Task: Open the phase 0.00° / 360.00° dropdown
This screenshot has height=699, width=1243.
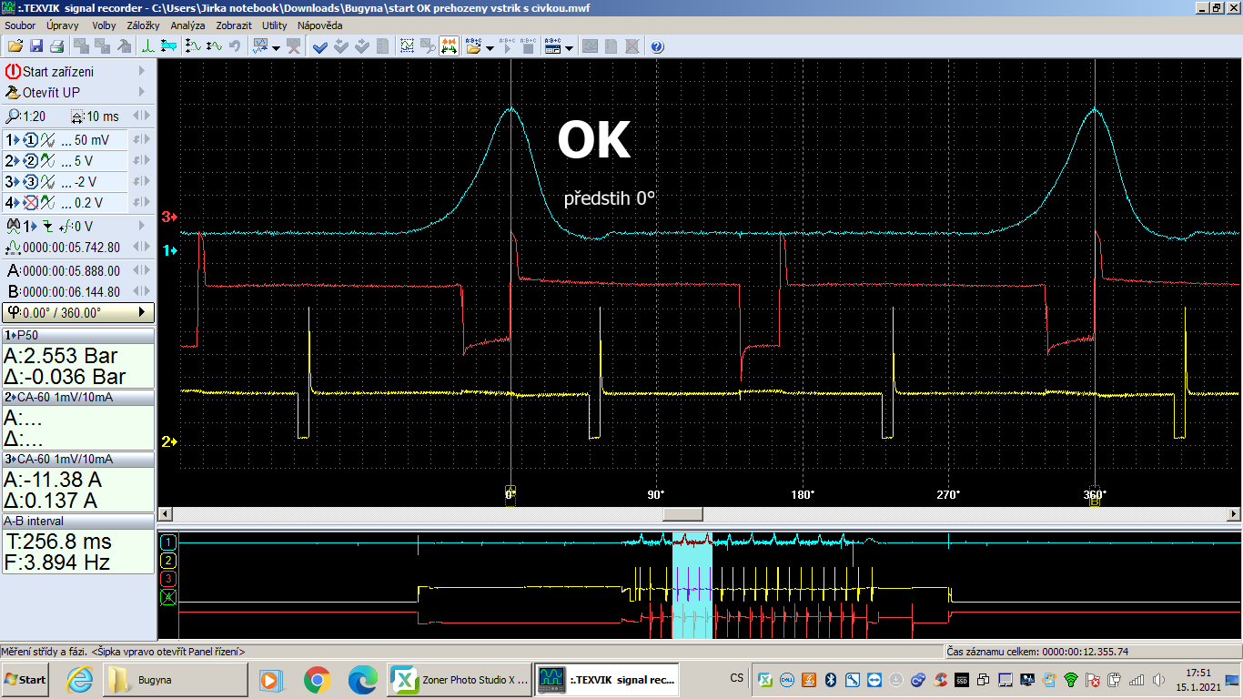Action: tap(142, 312)
